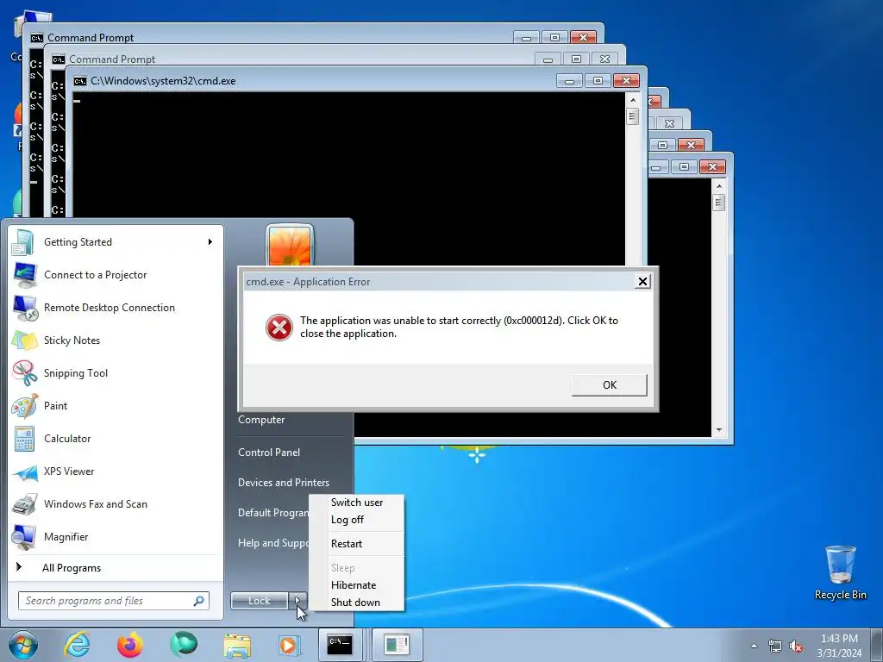The height and width of the screenshot is (662, 883).
Task: Open Windows Fax and Scan
Action: point(116,503)
